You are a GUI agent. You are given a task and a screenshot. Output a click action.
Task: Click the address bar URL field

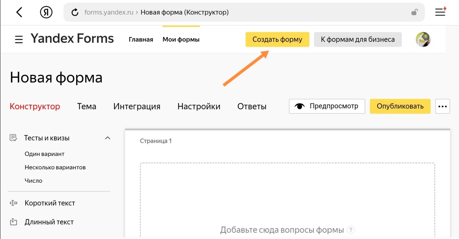pos(244,12)
